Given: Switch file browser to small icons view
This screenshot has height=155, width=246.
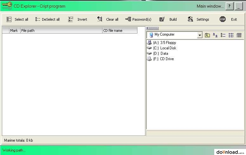Looking at the screenshot, I should [x=223, y=35].
